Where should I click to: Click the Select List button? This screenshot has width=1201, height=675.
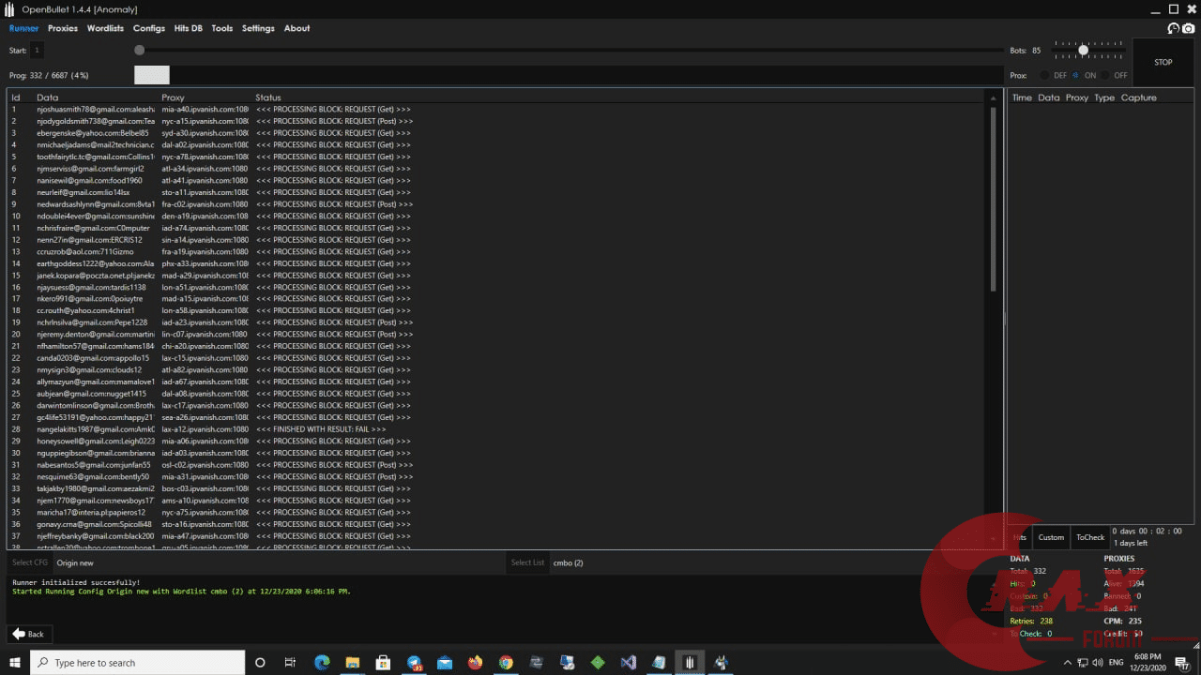point(527,562)
